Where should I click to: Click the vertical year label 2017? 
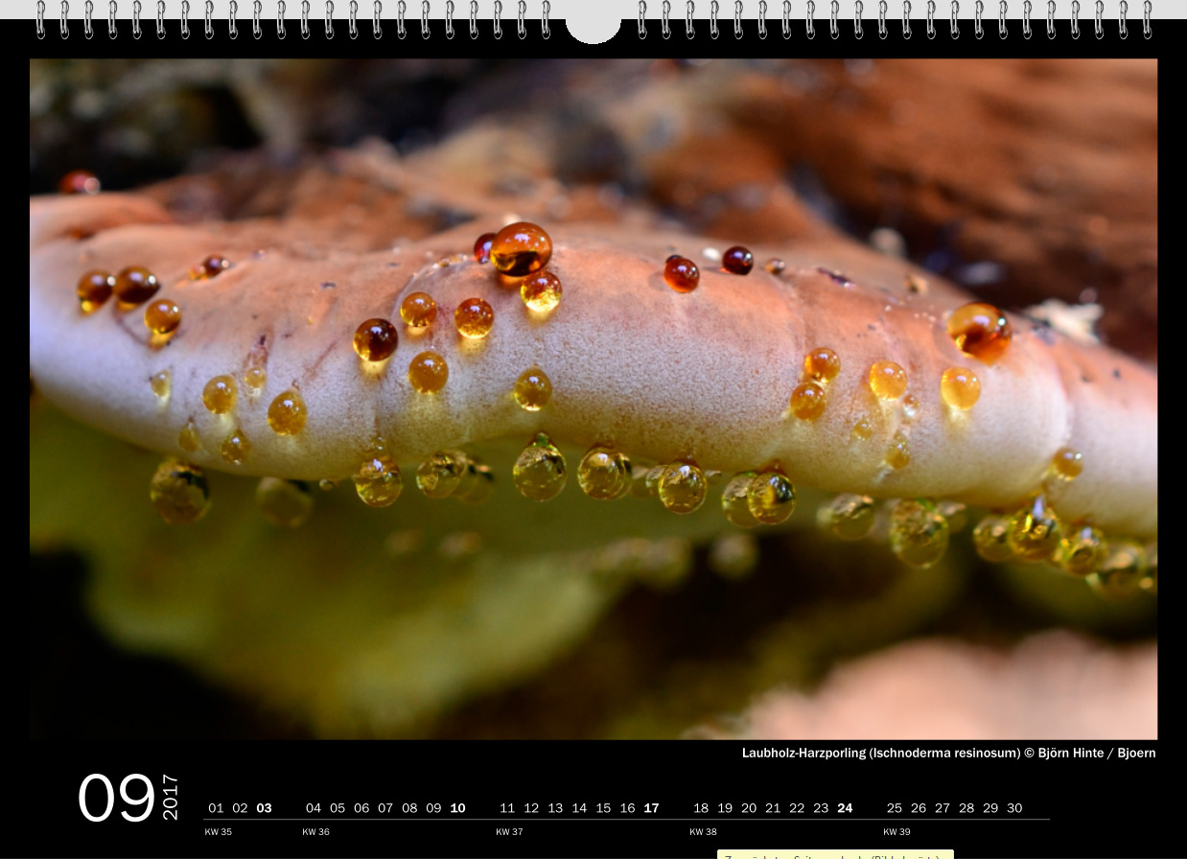tap(171, 797)
